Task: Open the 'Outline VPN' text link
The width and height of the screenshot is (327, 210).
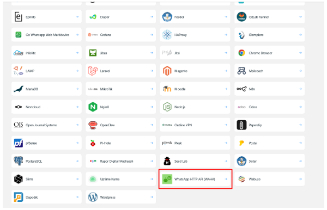Action: click(x=183, y=125)
